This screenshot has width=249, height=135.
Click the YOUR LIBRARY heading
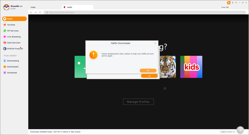click(10, 56)
